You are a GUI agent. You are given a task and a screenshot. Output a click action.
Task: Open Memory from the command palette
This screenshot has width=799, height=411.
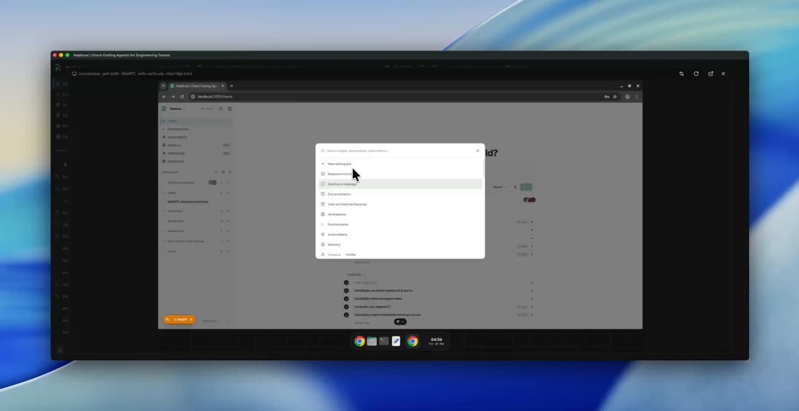point(400,244)
